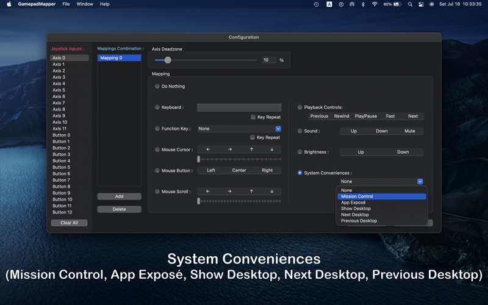This screenshot has height=305, width=488.
Task: Click the input source 'A' menu bar icon
Action: point(329,4)
